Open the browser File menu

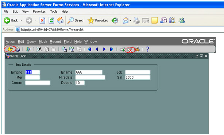coord(6,12)
